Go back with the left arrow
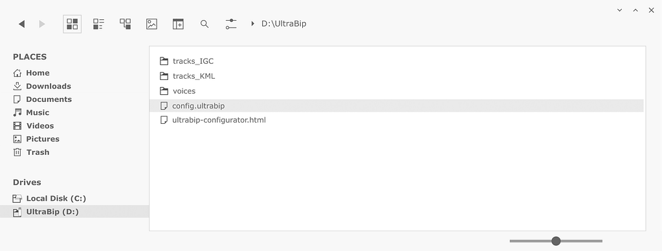 click(21, 24)
